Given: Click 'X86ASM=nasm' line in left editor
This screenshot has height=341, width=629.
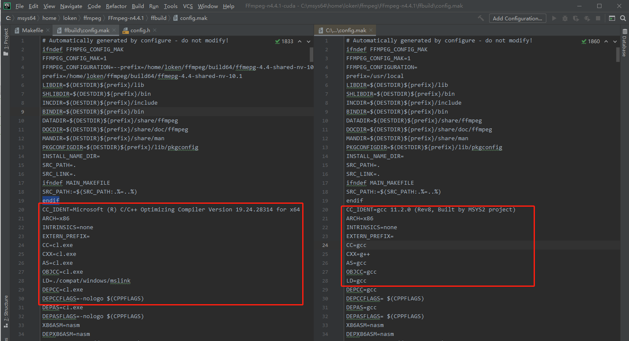Looking at the screenshot, I should click(61, 325).
